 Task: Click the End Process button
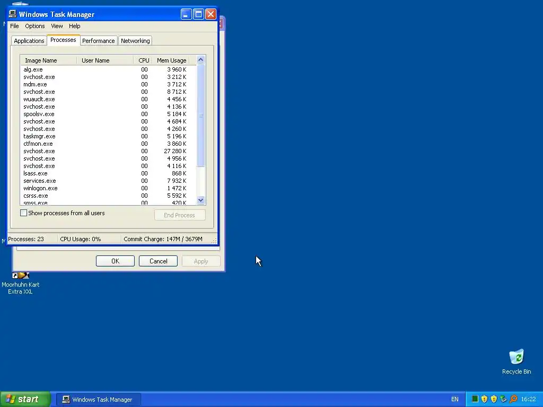click(179, 215)
